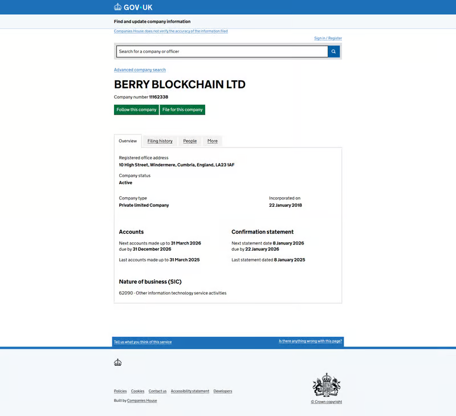Click the Royal coat of arms image
Screen dimensions: 456x416
[326, 385]
